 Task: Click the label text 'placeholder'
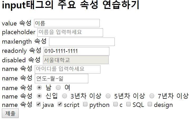tap(19, 32)
